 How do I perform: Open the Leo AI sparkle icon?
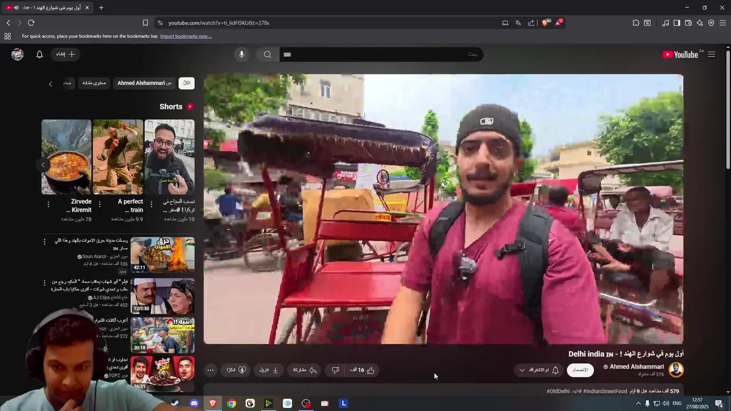coord(700,23)
